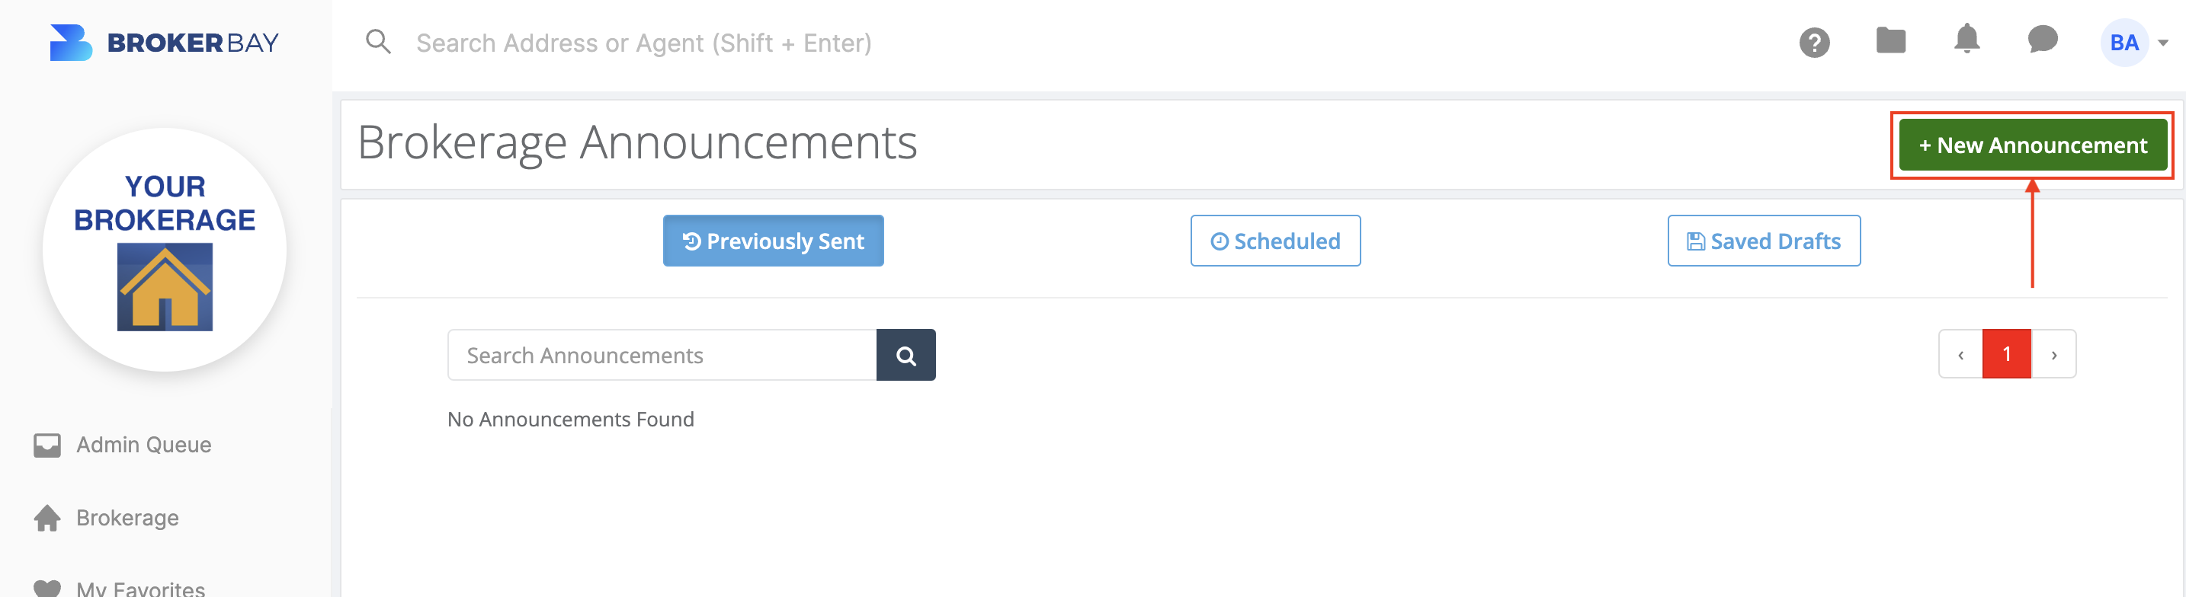
Task: Click the Brokerage house sidebar icon
Action: [47, 518]
